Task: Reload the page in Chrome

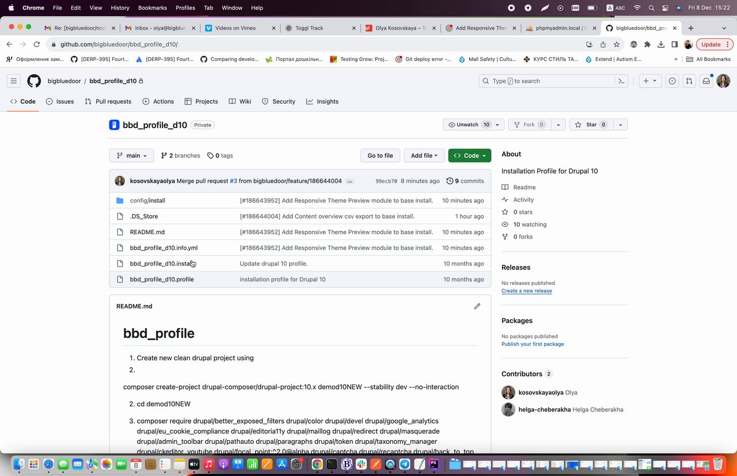Action: (x=37, y=44)
